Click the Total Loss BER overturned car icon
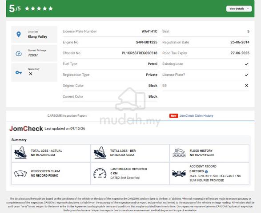261x213 pixels. pos(100,152)
